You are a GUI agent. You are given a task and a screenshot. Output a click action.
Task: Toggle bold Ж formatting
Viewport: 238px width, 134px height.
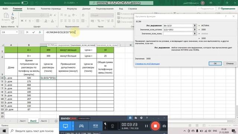coord(22,21)
